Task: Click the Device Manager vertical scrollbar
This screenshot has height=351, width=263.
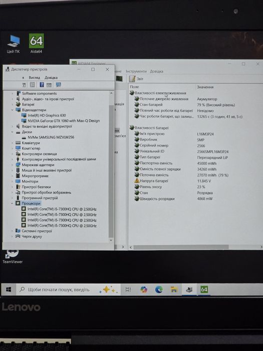Action: (111, 171)
